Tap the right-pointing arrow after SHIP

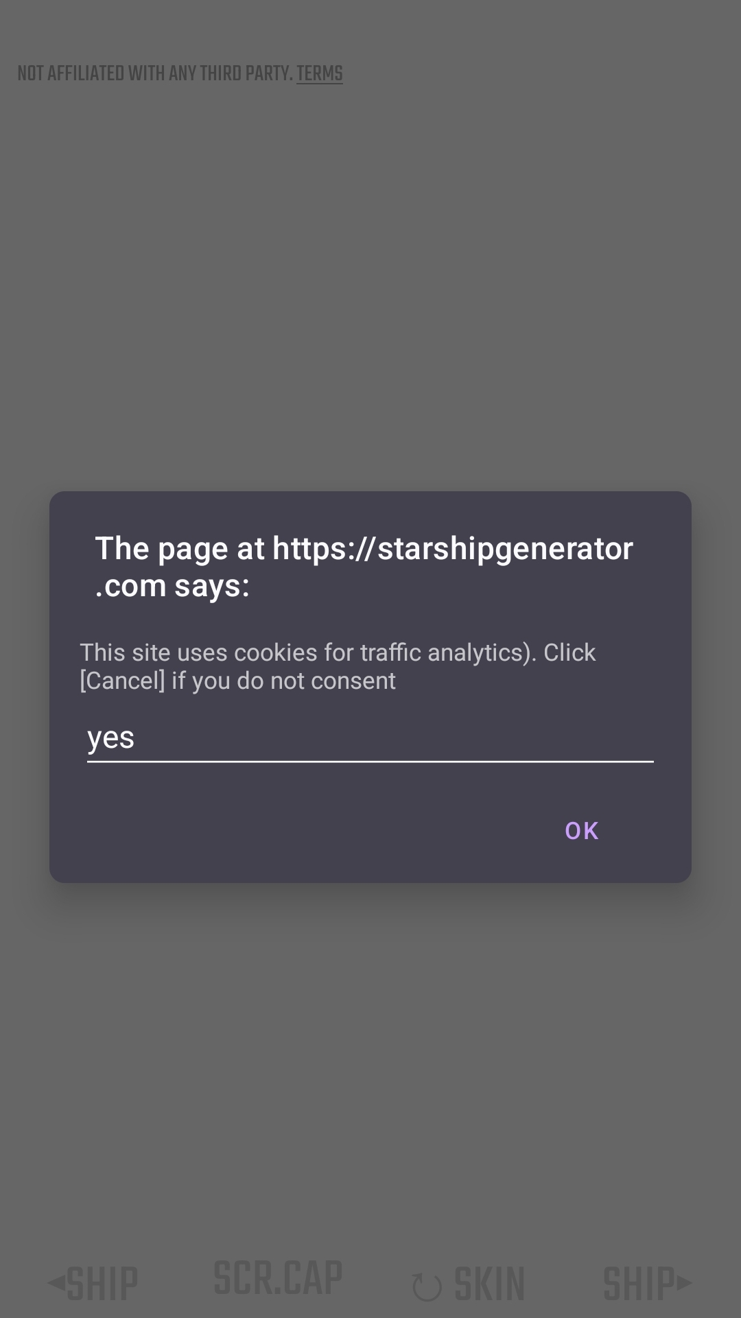point(684,1282)
